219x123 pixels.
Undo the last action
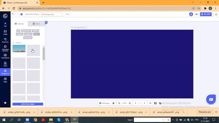click(x=13, y=14)
